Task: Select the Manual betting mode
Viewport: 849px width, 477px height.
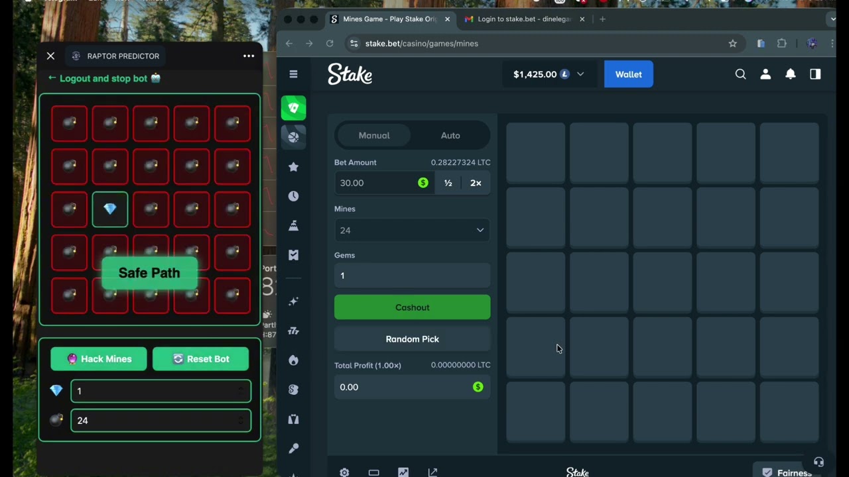Action: click(x=374, y=135)
